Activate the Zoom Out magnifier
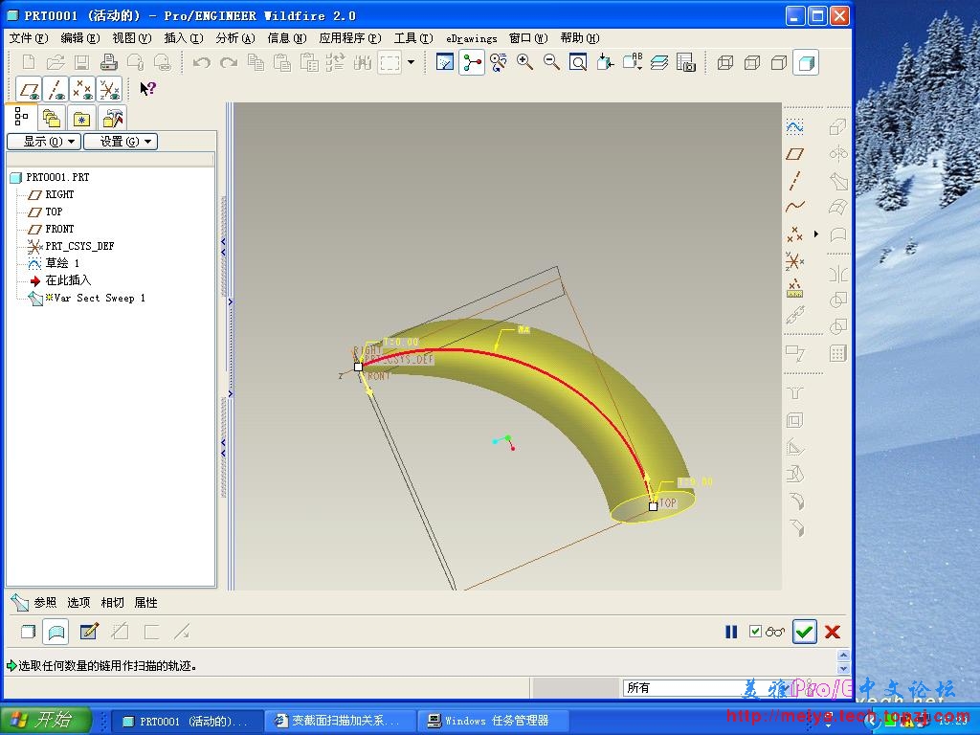The height and width of the screenshot is (735, 980). coord(551,62)
